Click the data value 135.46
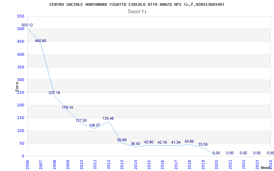This screenshot has height=171, width=274. [108, 118]
